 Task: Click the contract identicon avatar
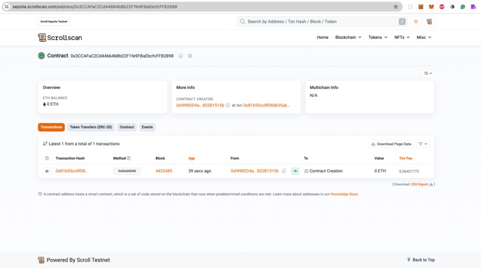41,56
